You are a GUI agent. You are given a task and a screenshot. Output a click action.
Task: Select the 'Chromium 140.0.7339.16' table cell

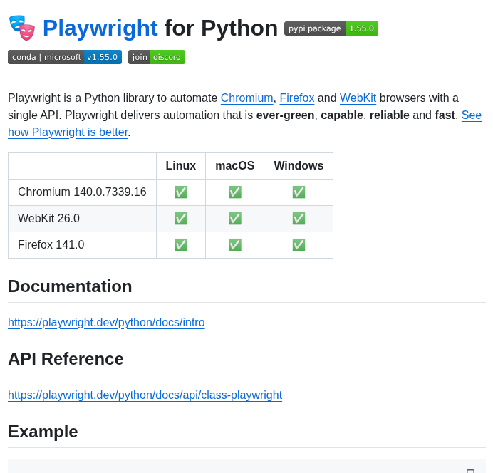[82, 192]
